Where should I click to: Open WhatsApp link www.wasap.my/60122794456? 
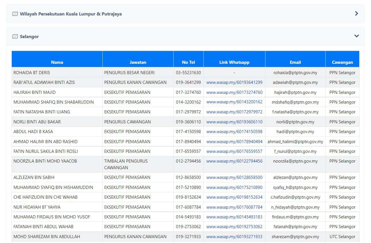click(x=234, y=161)
